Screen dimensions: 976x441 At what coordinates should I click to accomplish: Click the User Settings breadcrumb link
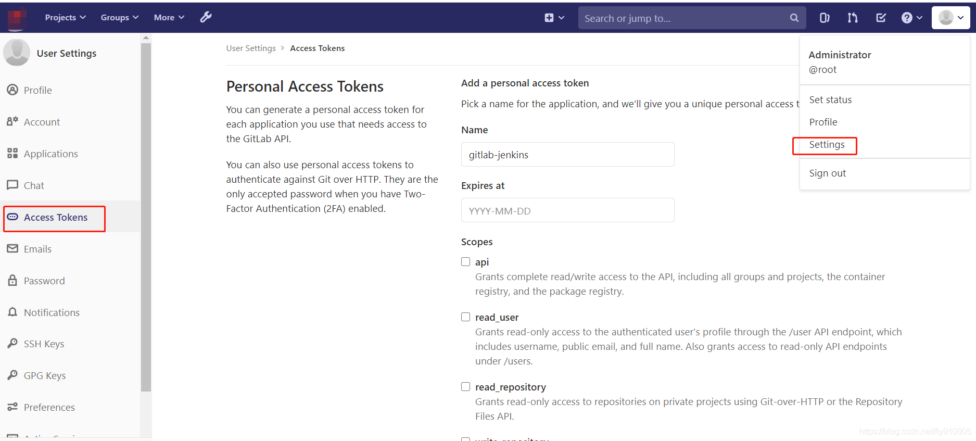coord(251,48)
